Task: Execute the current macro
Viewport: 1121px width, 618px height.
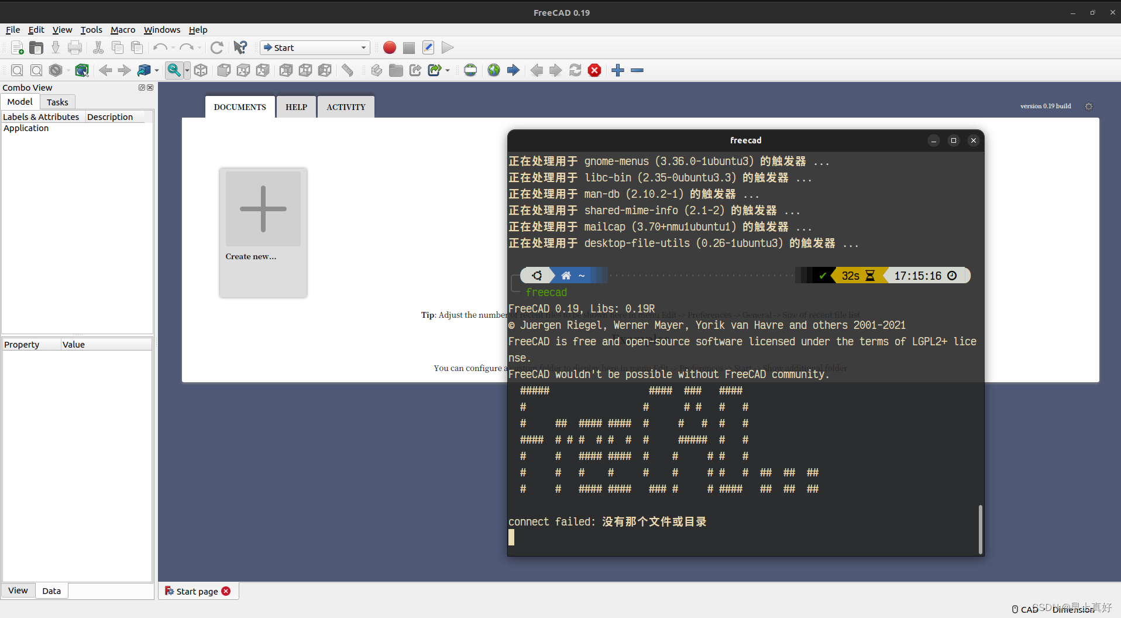Action: point(447,47)
